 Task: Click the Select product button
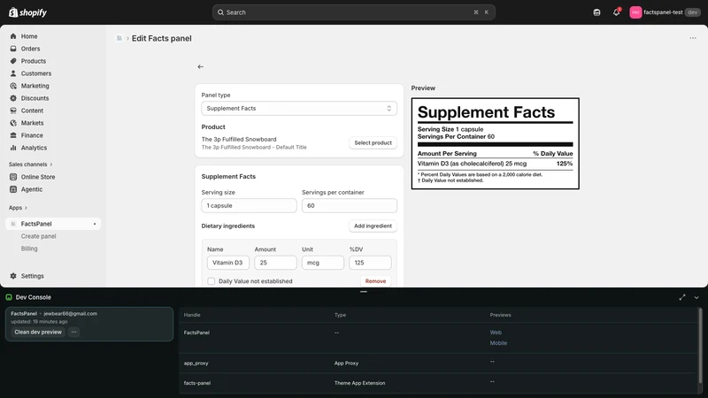373,142
